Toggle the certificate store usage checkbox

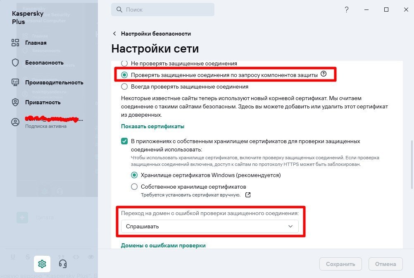click(124, 141)
